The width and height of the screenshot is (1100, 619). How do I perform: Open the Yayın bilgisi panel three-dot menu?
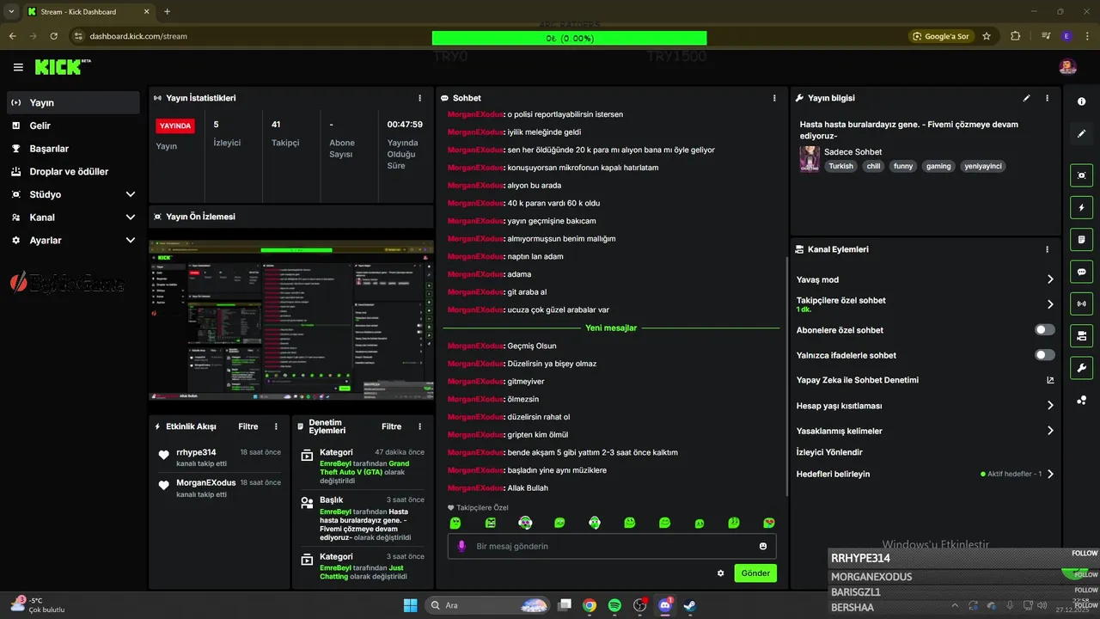(1047, 98)
